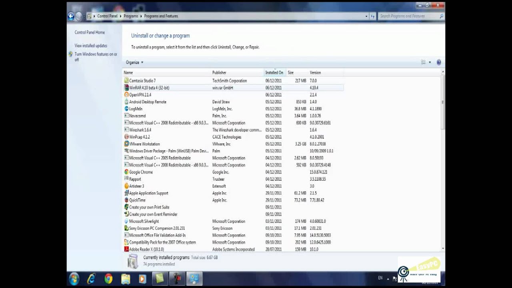The height and width of the screenshot is (288, 512).
Task: Click the QuickTime program icon
Action: pyautogui.click(x=126, y=200)
